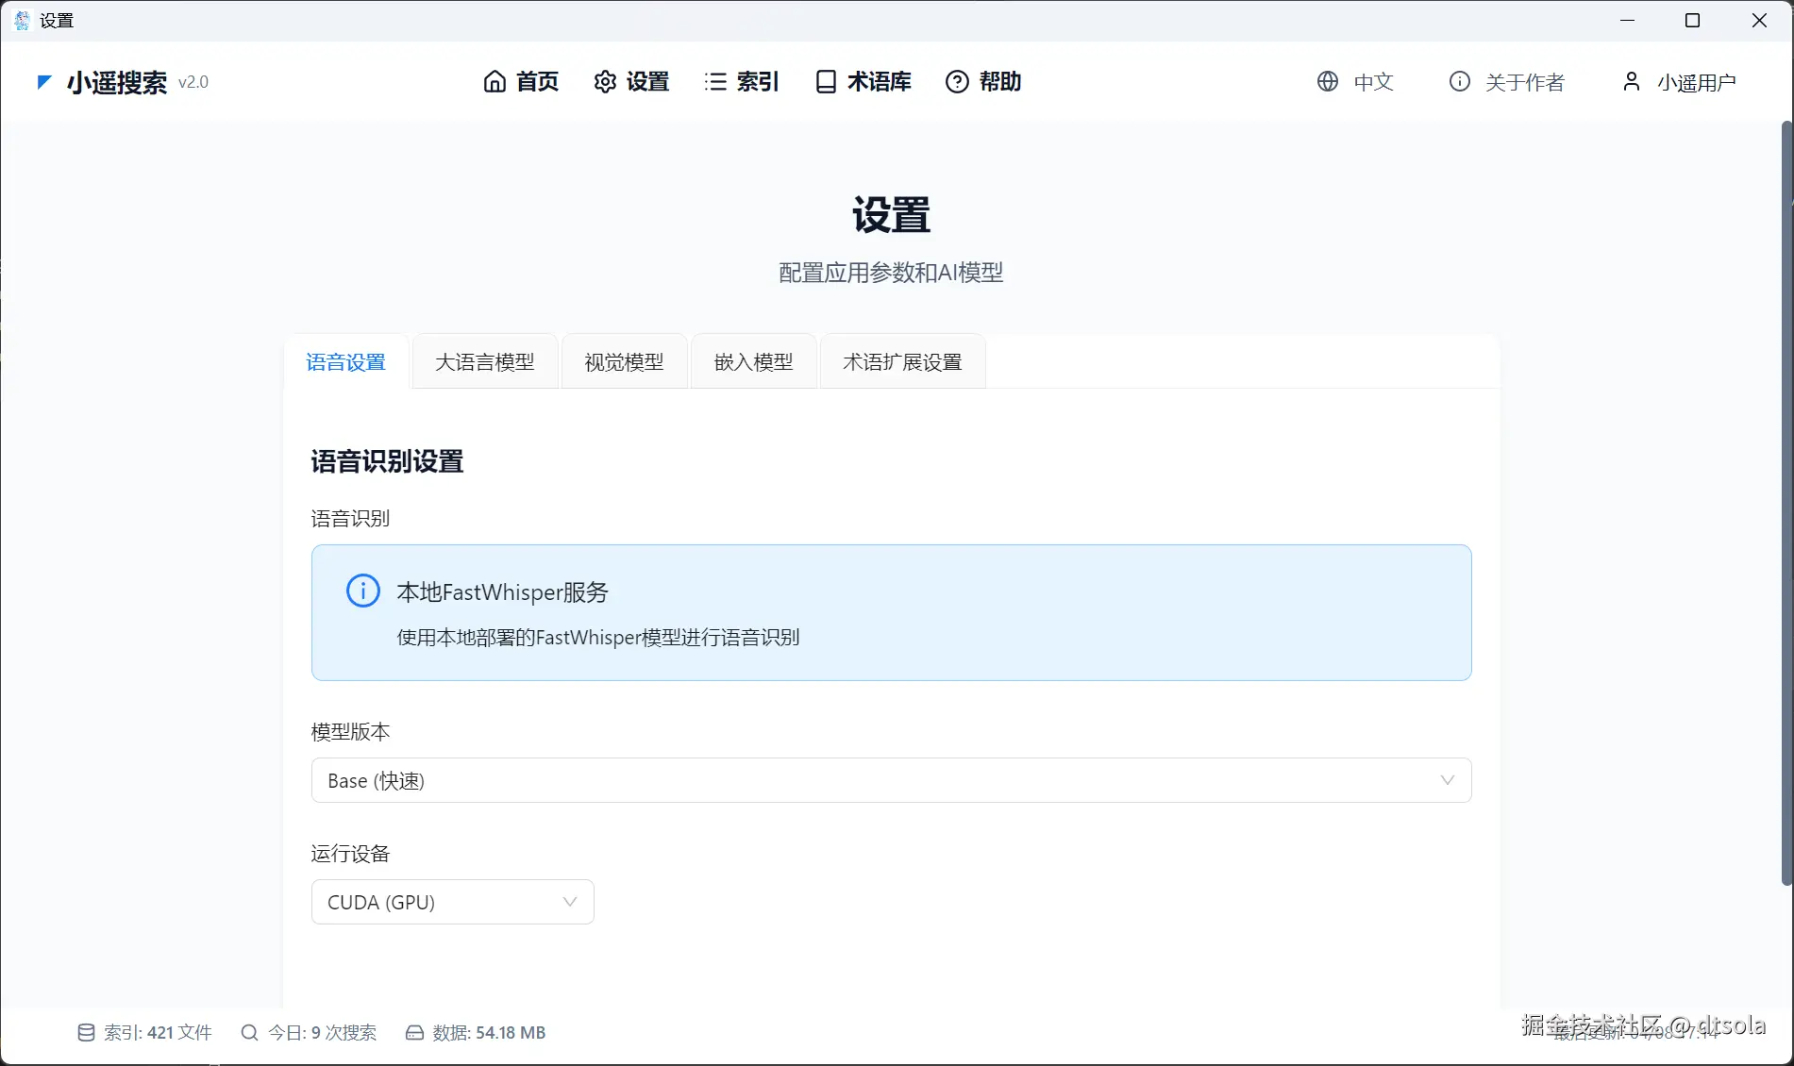
Task: Click the gear icon next to 设置
Action: coord(605,82)
